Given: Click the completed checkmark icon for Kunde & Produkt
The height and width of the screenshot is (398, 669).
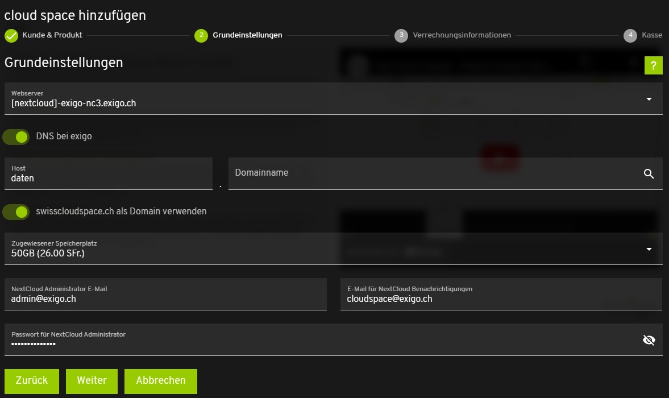Looking at the screenshot, I should point(11,36).
